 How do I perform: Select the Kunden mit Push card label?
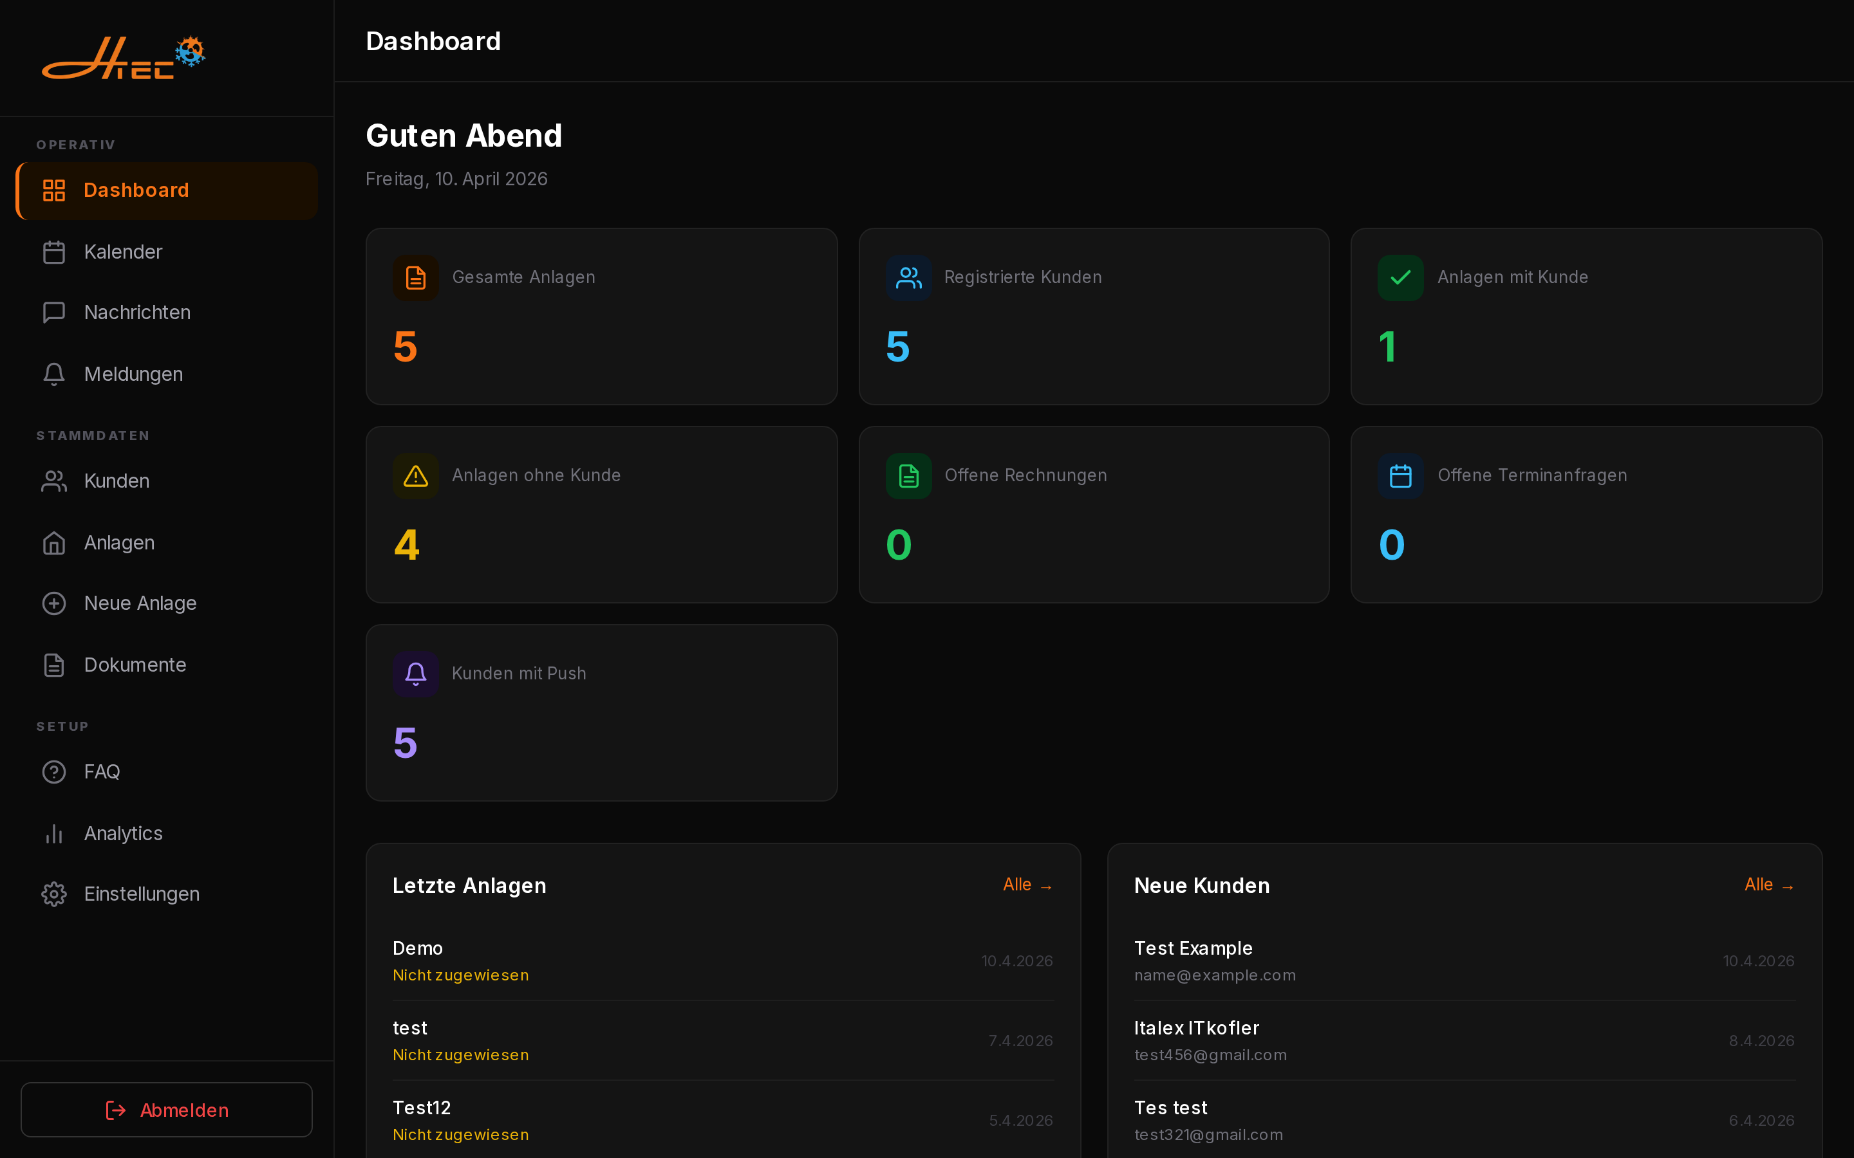click(519, 673)
